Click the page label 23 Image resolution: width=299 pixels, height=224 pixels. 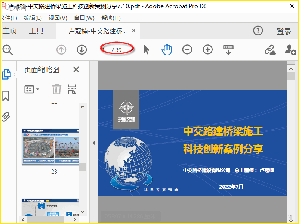pyautogui.click(x=54, y=172)
